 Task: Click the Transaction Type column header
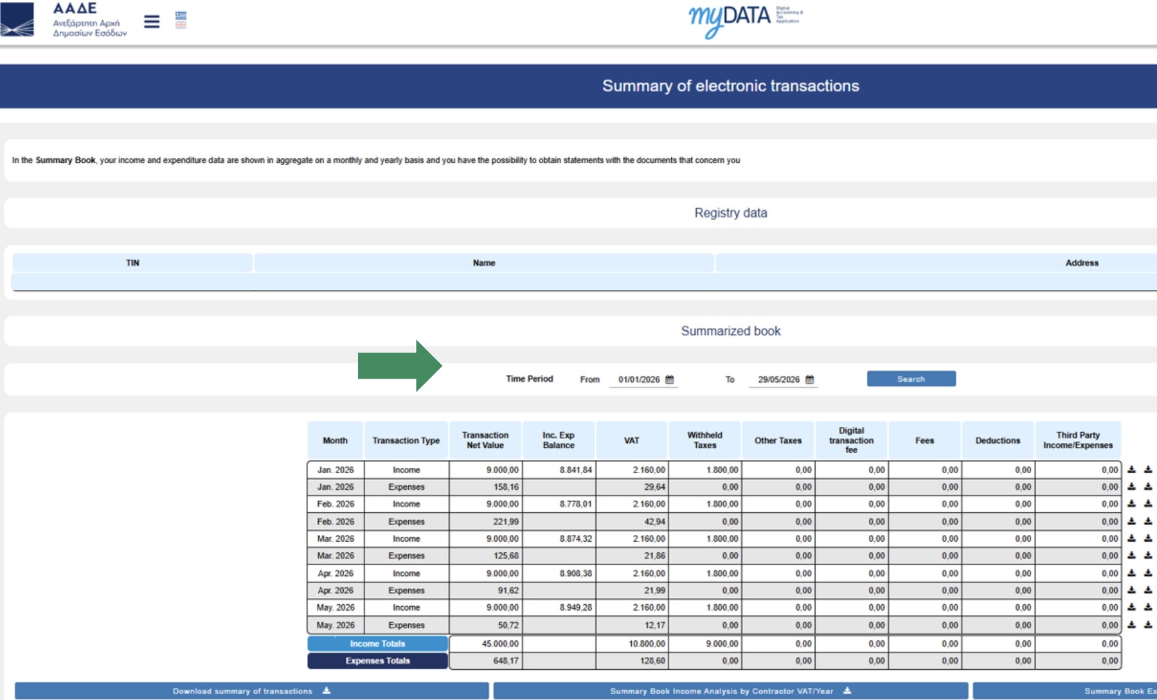(x=406, y=440)
